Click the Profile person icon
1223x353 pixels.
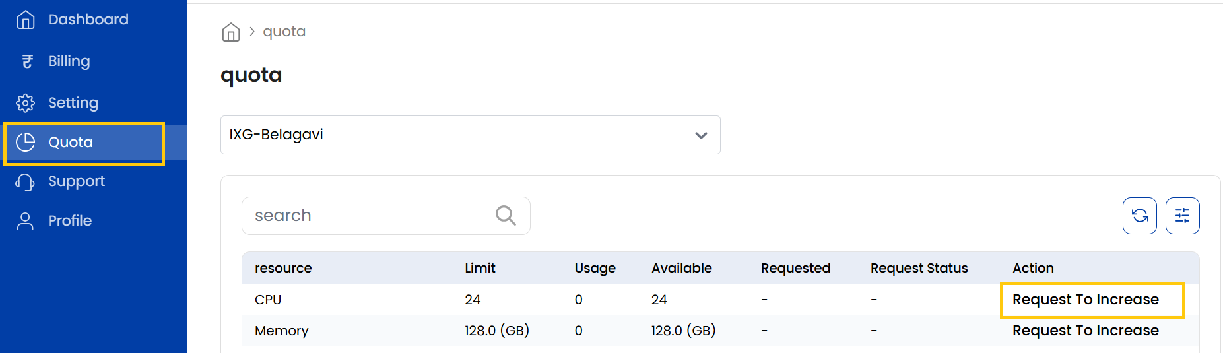(x=26, y=221)
